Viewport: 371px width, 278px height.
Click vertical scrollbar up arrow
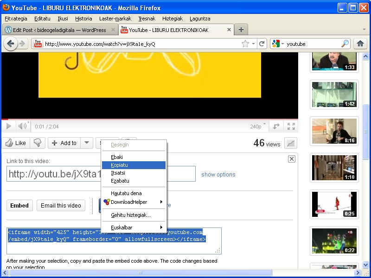pyautogui.click(x=365, y=56)
